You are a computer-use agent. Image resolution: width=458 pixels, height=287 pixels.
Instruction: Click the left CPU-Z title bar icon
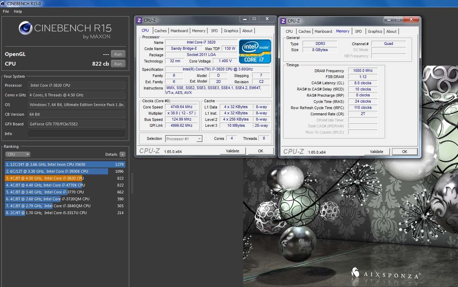tap(139, 20)
